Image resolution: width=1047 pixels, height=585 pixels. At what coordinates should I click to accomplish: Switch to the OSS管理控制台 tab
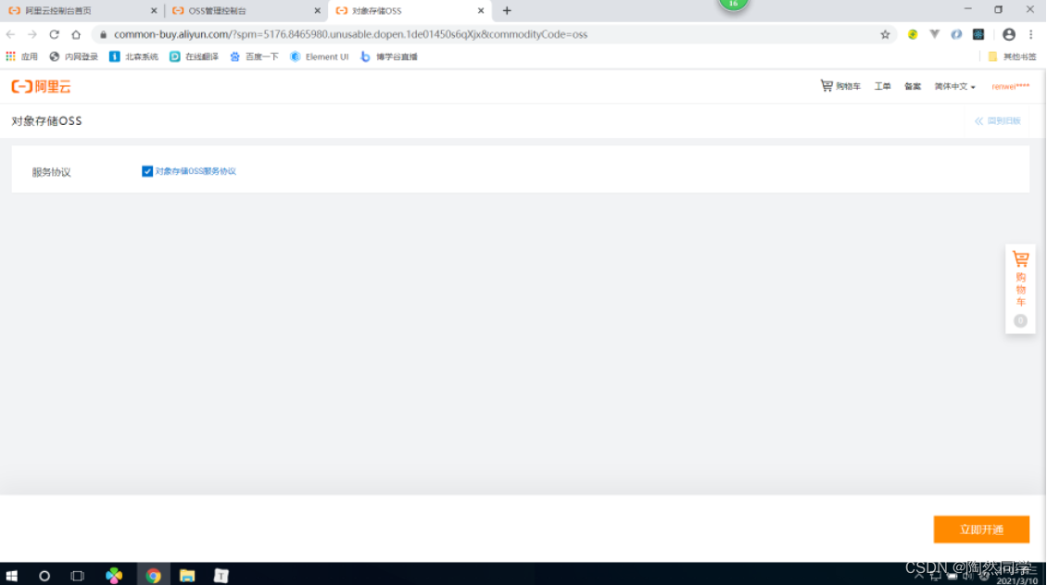244,11
